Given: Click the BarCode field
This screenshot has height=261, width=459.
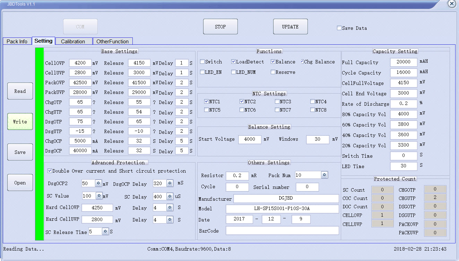Looking at the screenshot, I should pyautogui.click(x=282, y=230).
